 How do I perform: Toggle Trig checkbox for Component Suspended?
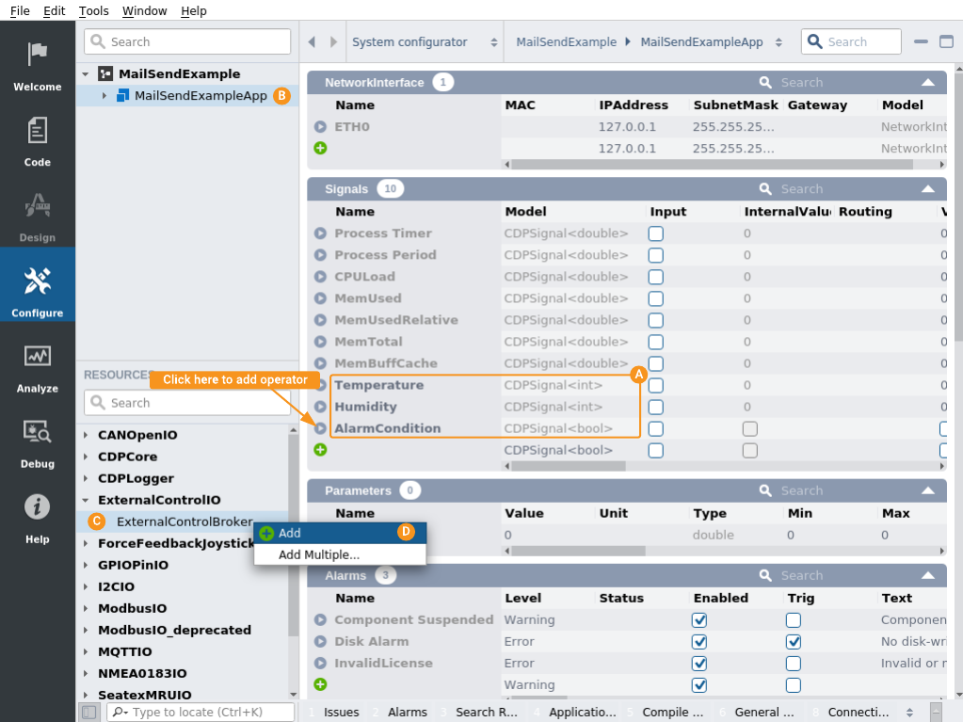(794, 619)
